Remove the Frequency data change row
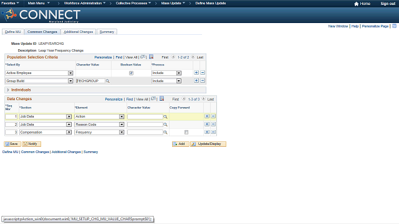399x224 pixels. (213, 132)
